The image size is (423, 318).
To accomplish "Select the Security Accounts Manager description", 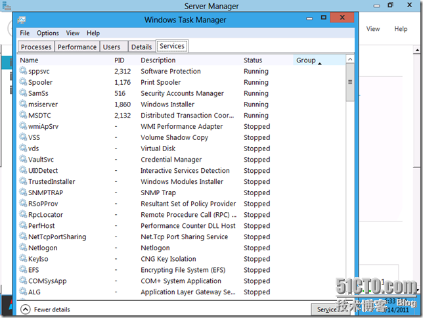I will [183, 93].
